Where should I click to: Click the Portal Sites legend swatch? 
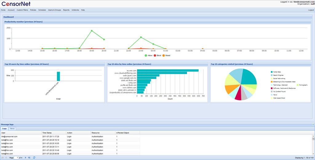[272, 72]
